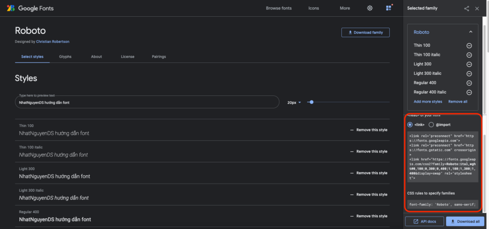Remove Thin 100 italic using minus icon
The height and width of the screenshot is (229, 489).
tap(469, 55)
